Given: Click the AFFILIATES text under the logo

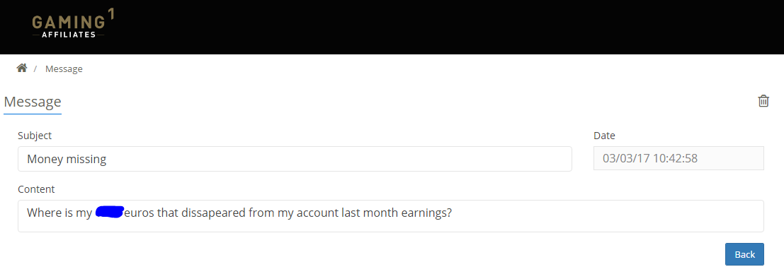Looking at the screenshot, I should (x=69, y=35).
